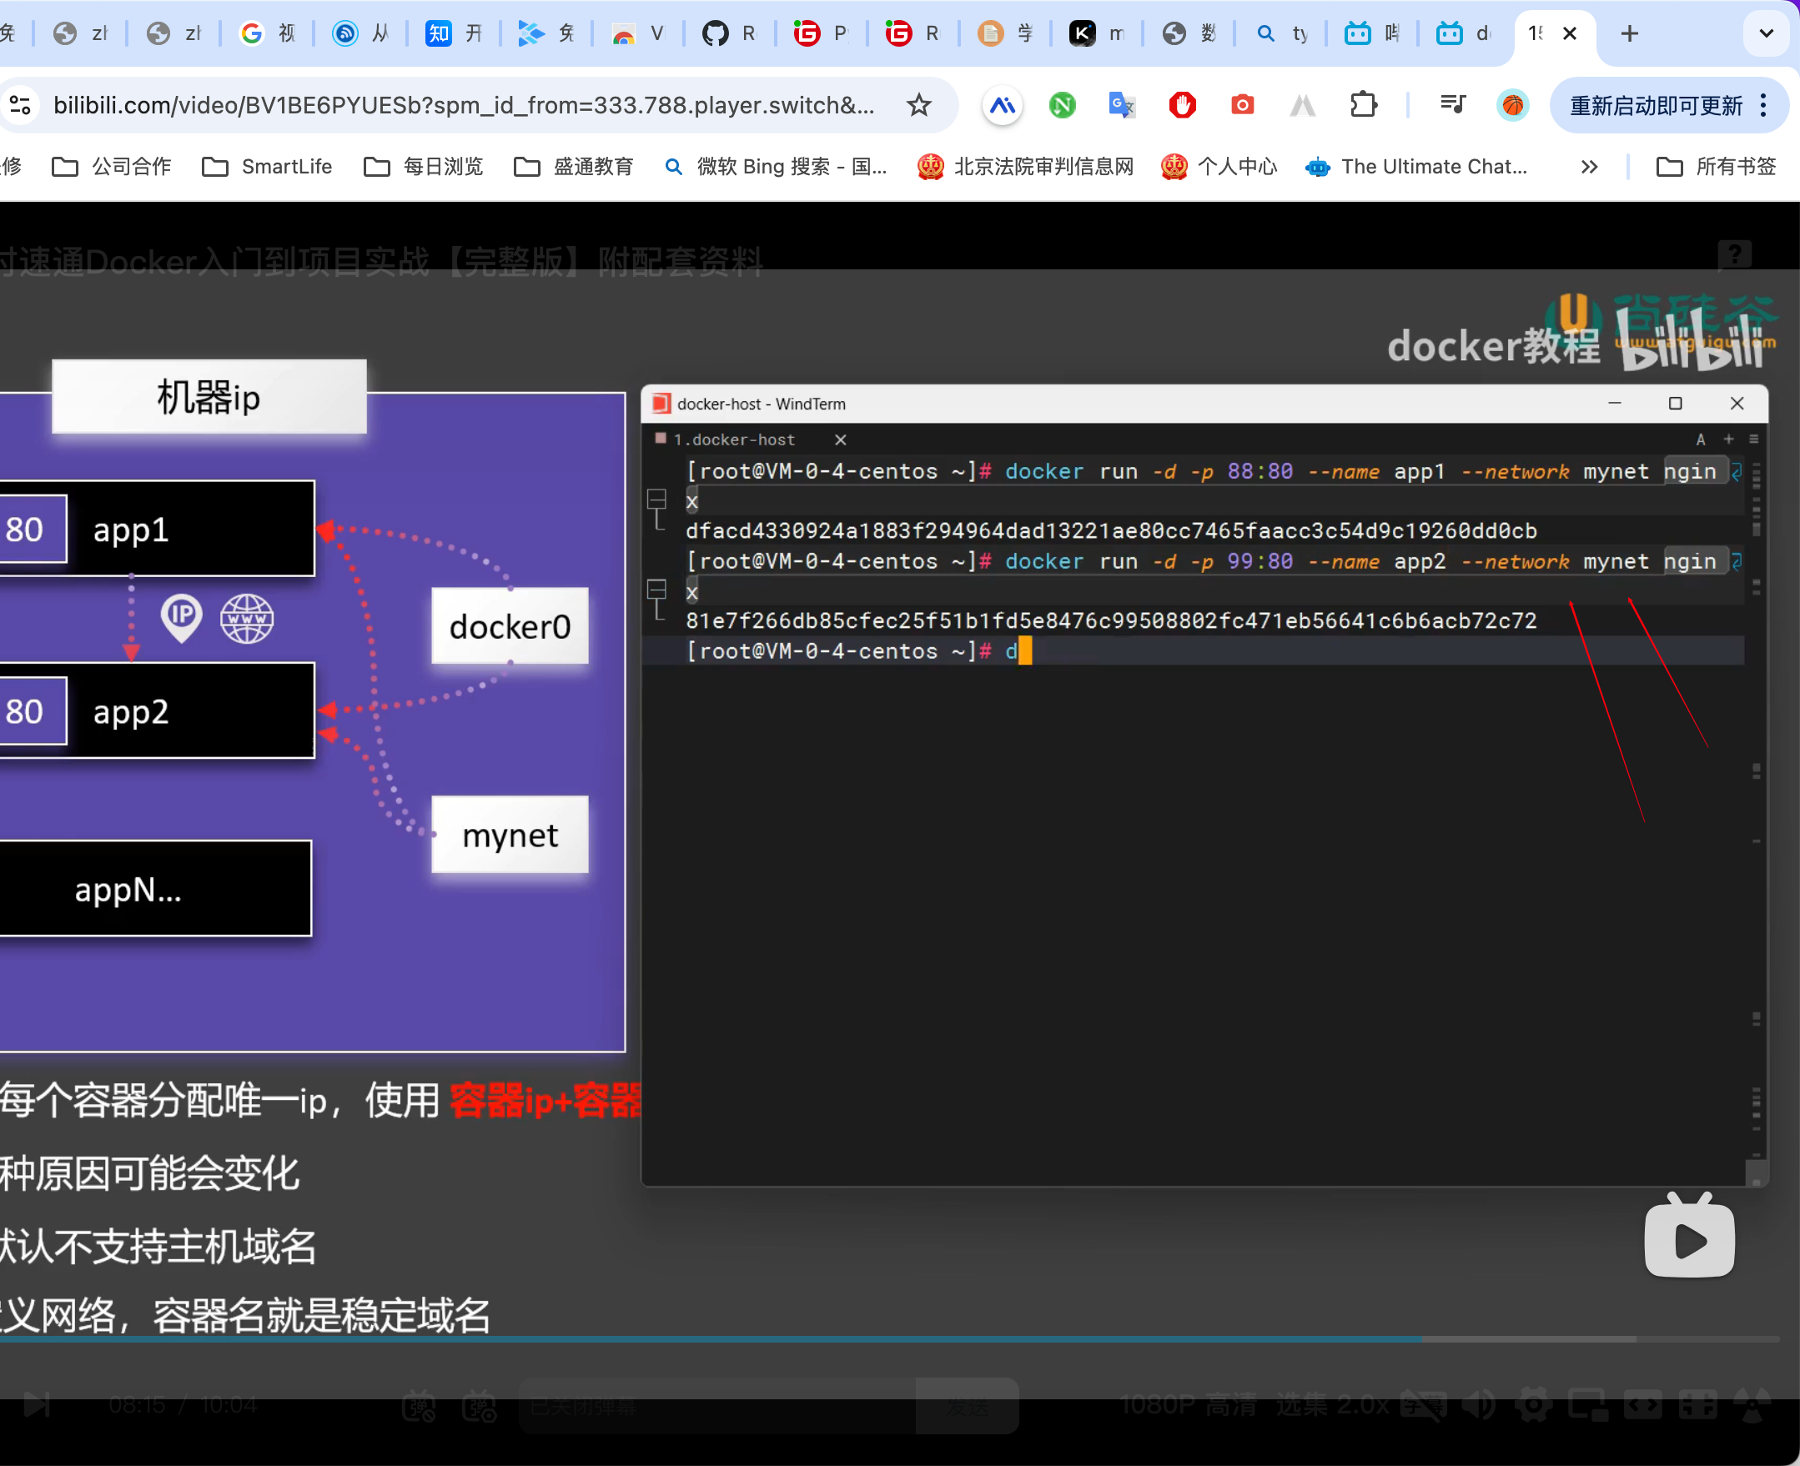Expand the tab search chevron dropdown
Image resolution: width=1800 pixels, height=1466 pixels.
(1765, 34)
